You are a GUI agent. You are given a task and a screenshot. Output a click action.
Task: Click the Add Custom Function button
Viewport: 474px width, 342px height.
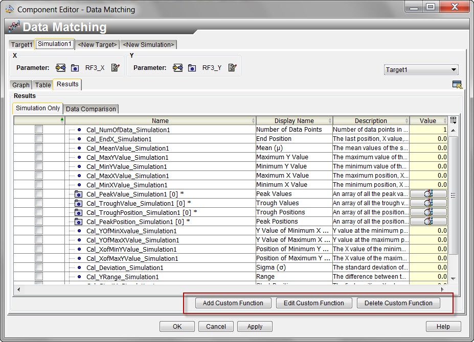(x=233, y=303)
